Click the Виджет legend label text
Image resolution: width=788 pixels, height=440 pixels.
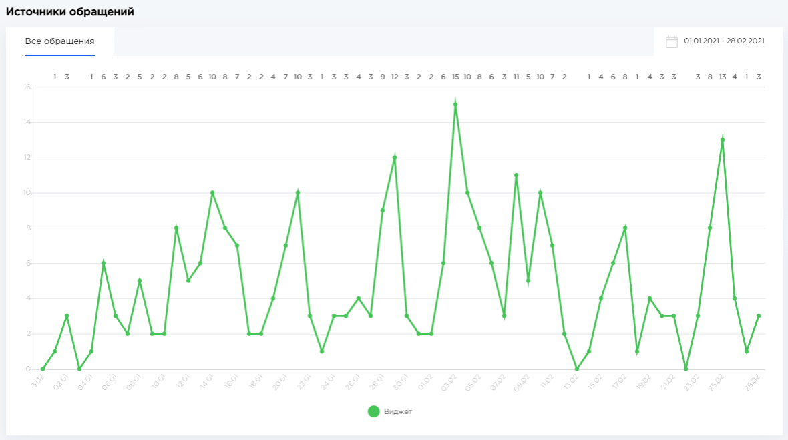point(398,411)
